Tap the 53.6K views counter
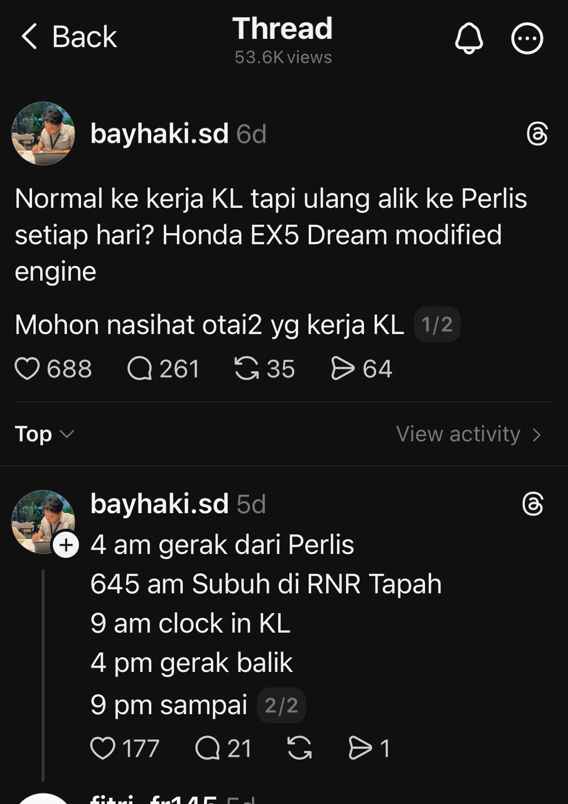The image size is (568, 804). tap(282, 57)
